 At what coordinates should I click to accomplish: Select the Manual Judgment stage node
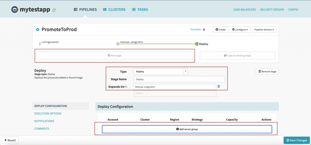pos(118,44)
